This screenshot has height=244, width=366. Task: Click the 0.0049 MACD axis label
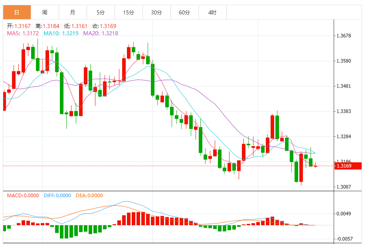(344, 214)
